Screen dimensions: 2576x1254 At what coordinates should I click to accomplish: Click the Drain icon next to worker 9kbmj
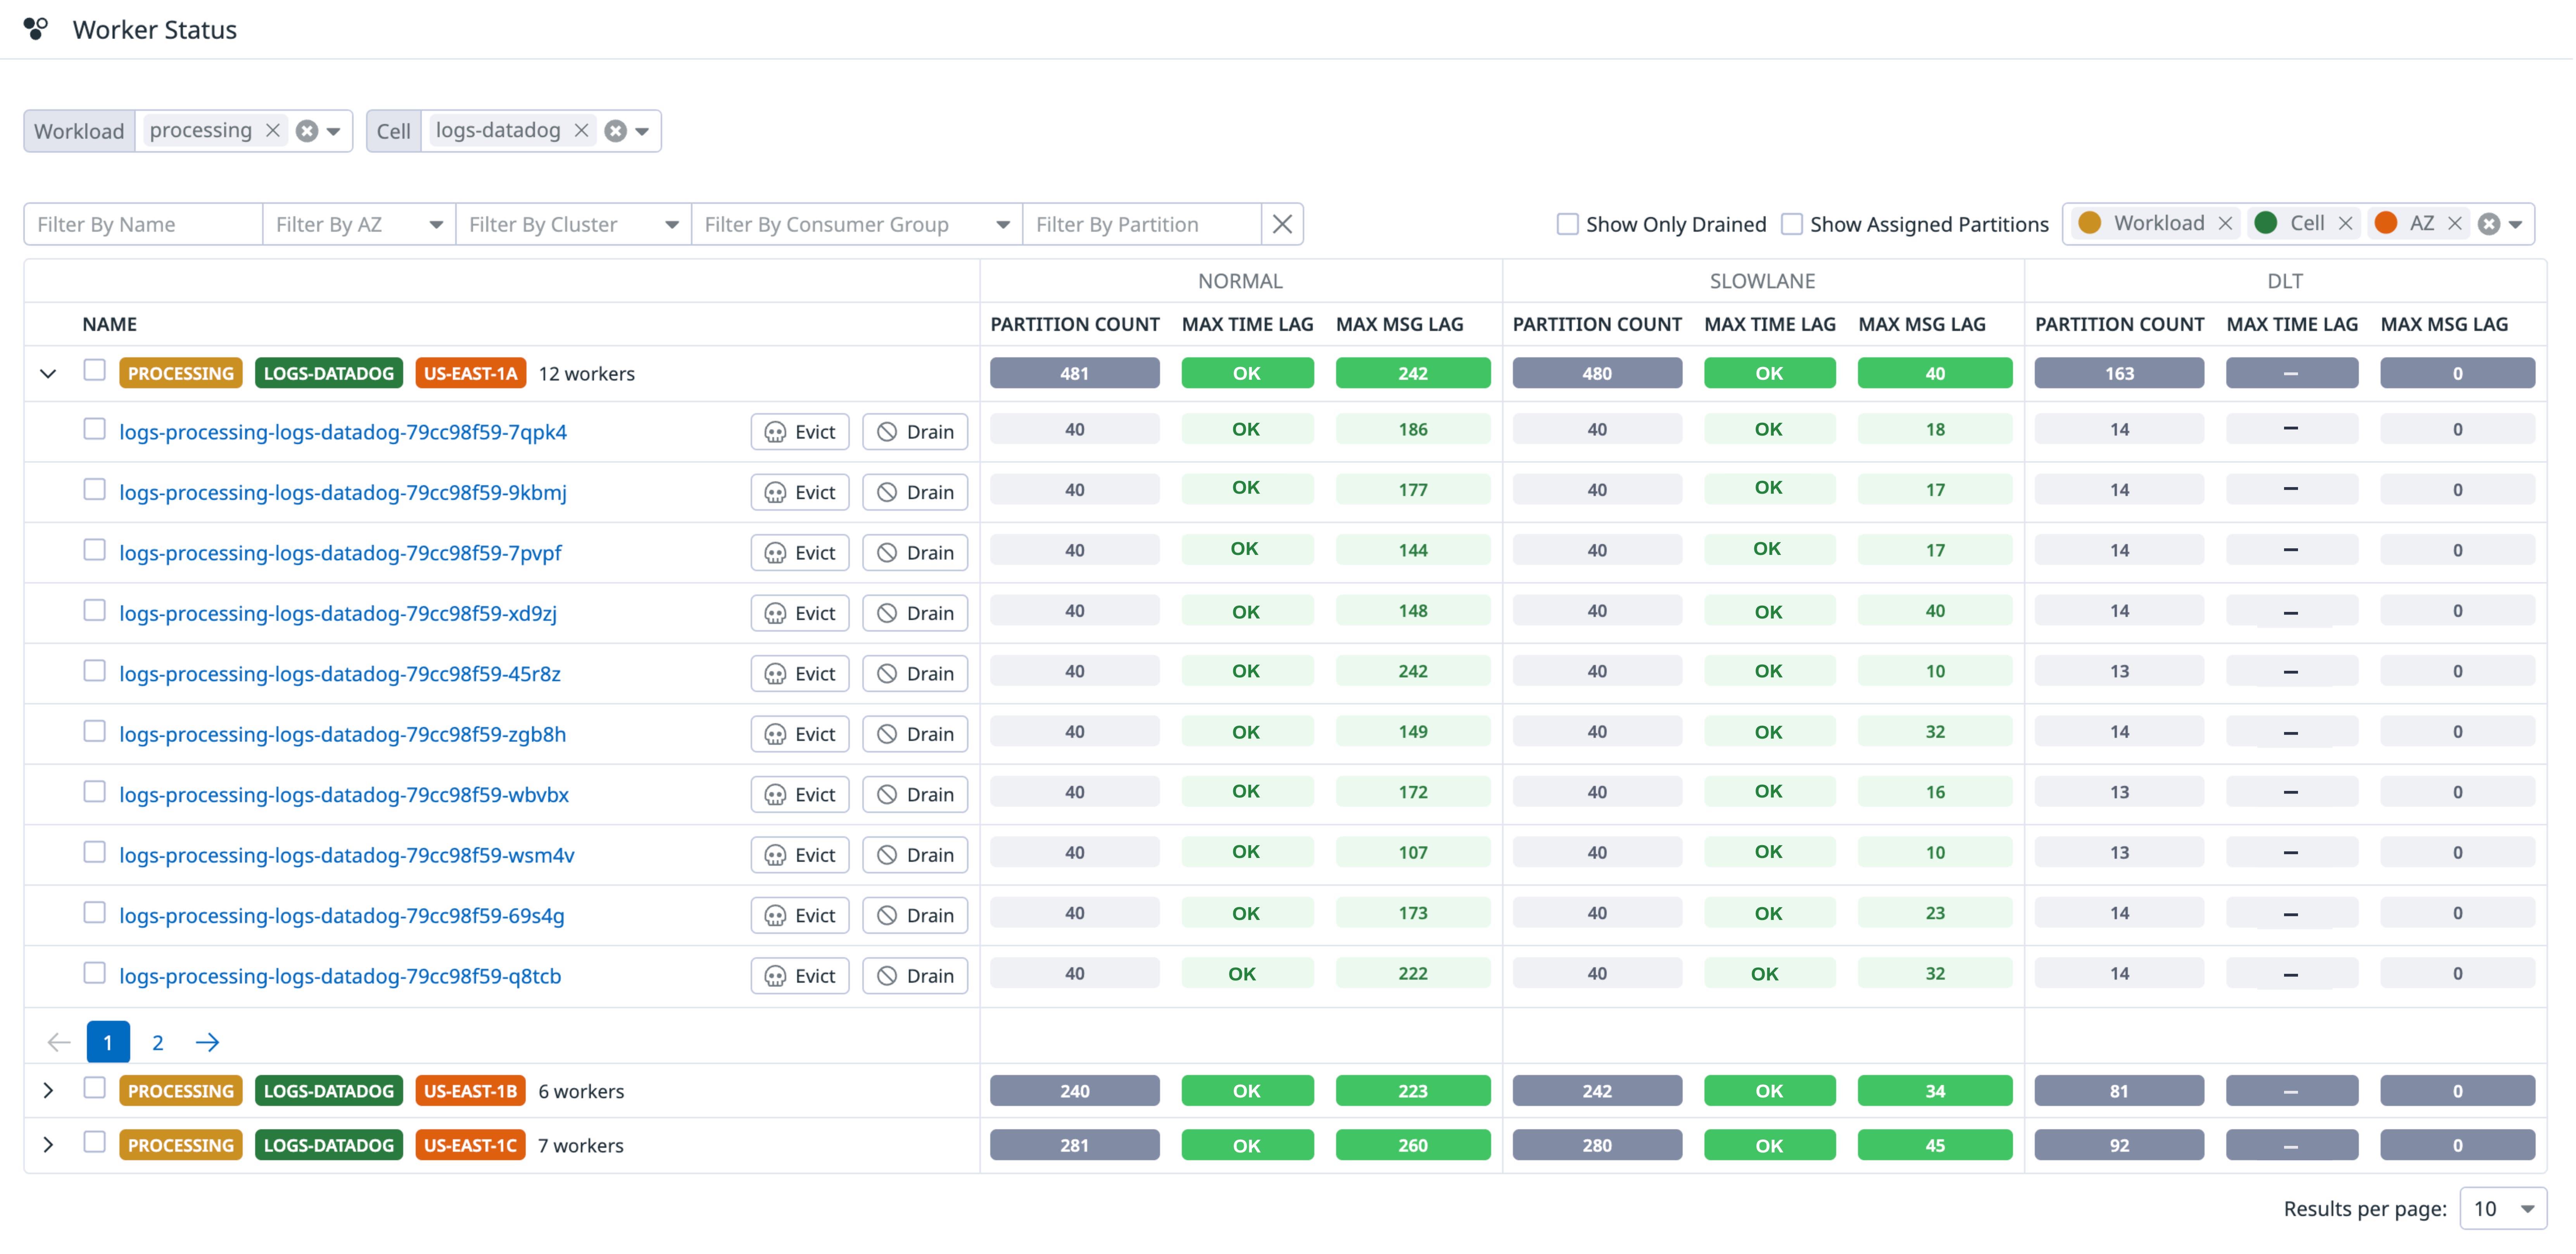(888, 492)
